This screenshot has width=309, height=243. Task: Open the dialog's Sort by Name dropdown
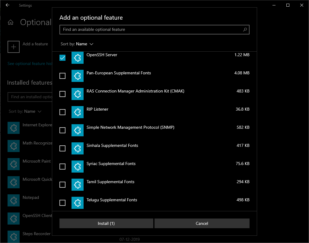pyautogui.click(x=77, y=44)
